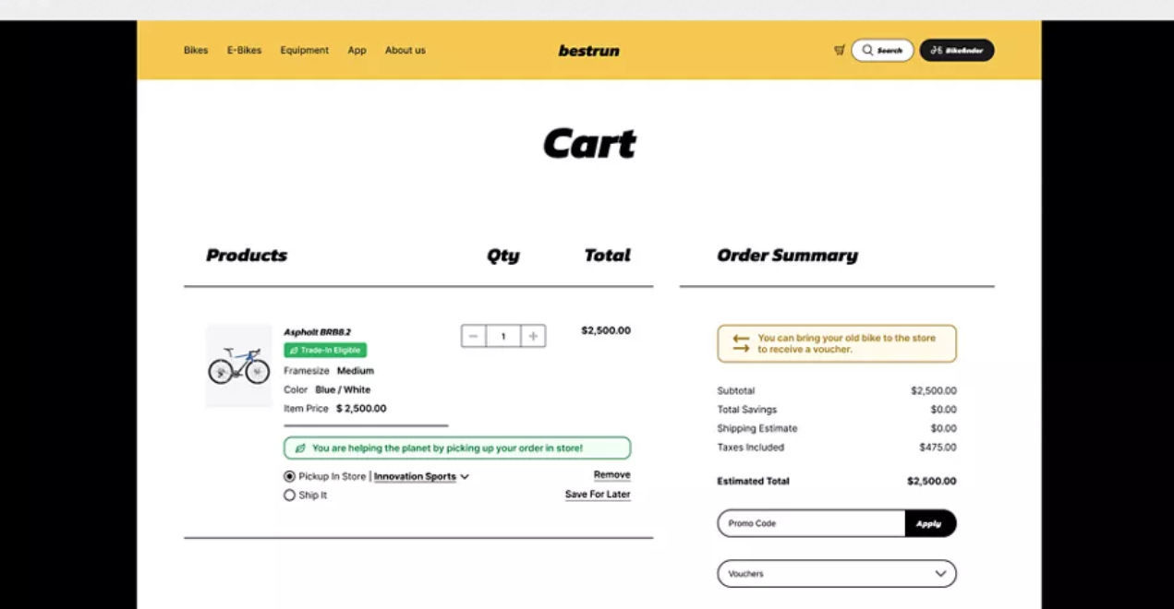Click the bestrun logo

pos(590,50)
